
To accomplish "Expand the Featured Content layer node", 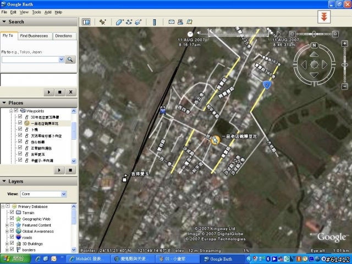I will tap(7, 225).
